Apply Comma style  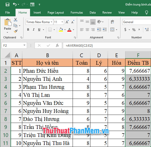click(139, 29)
